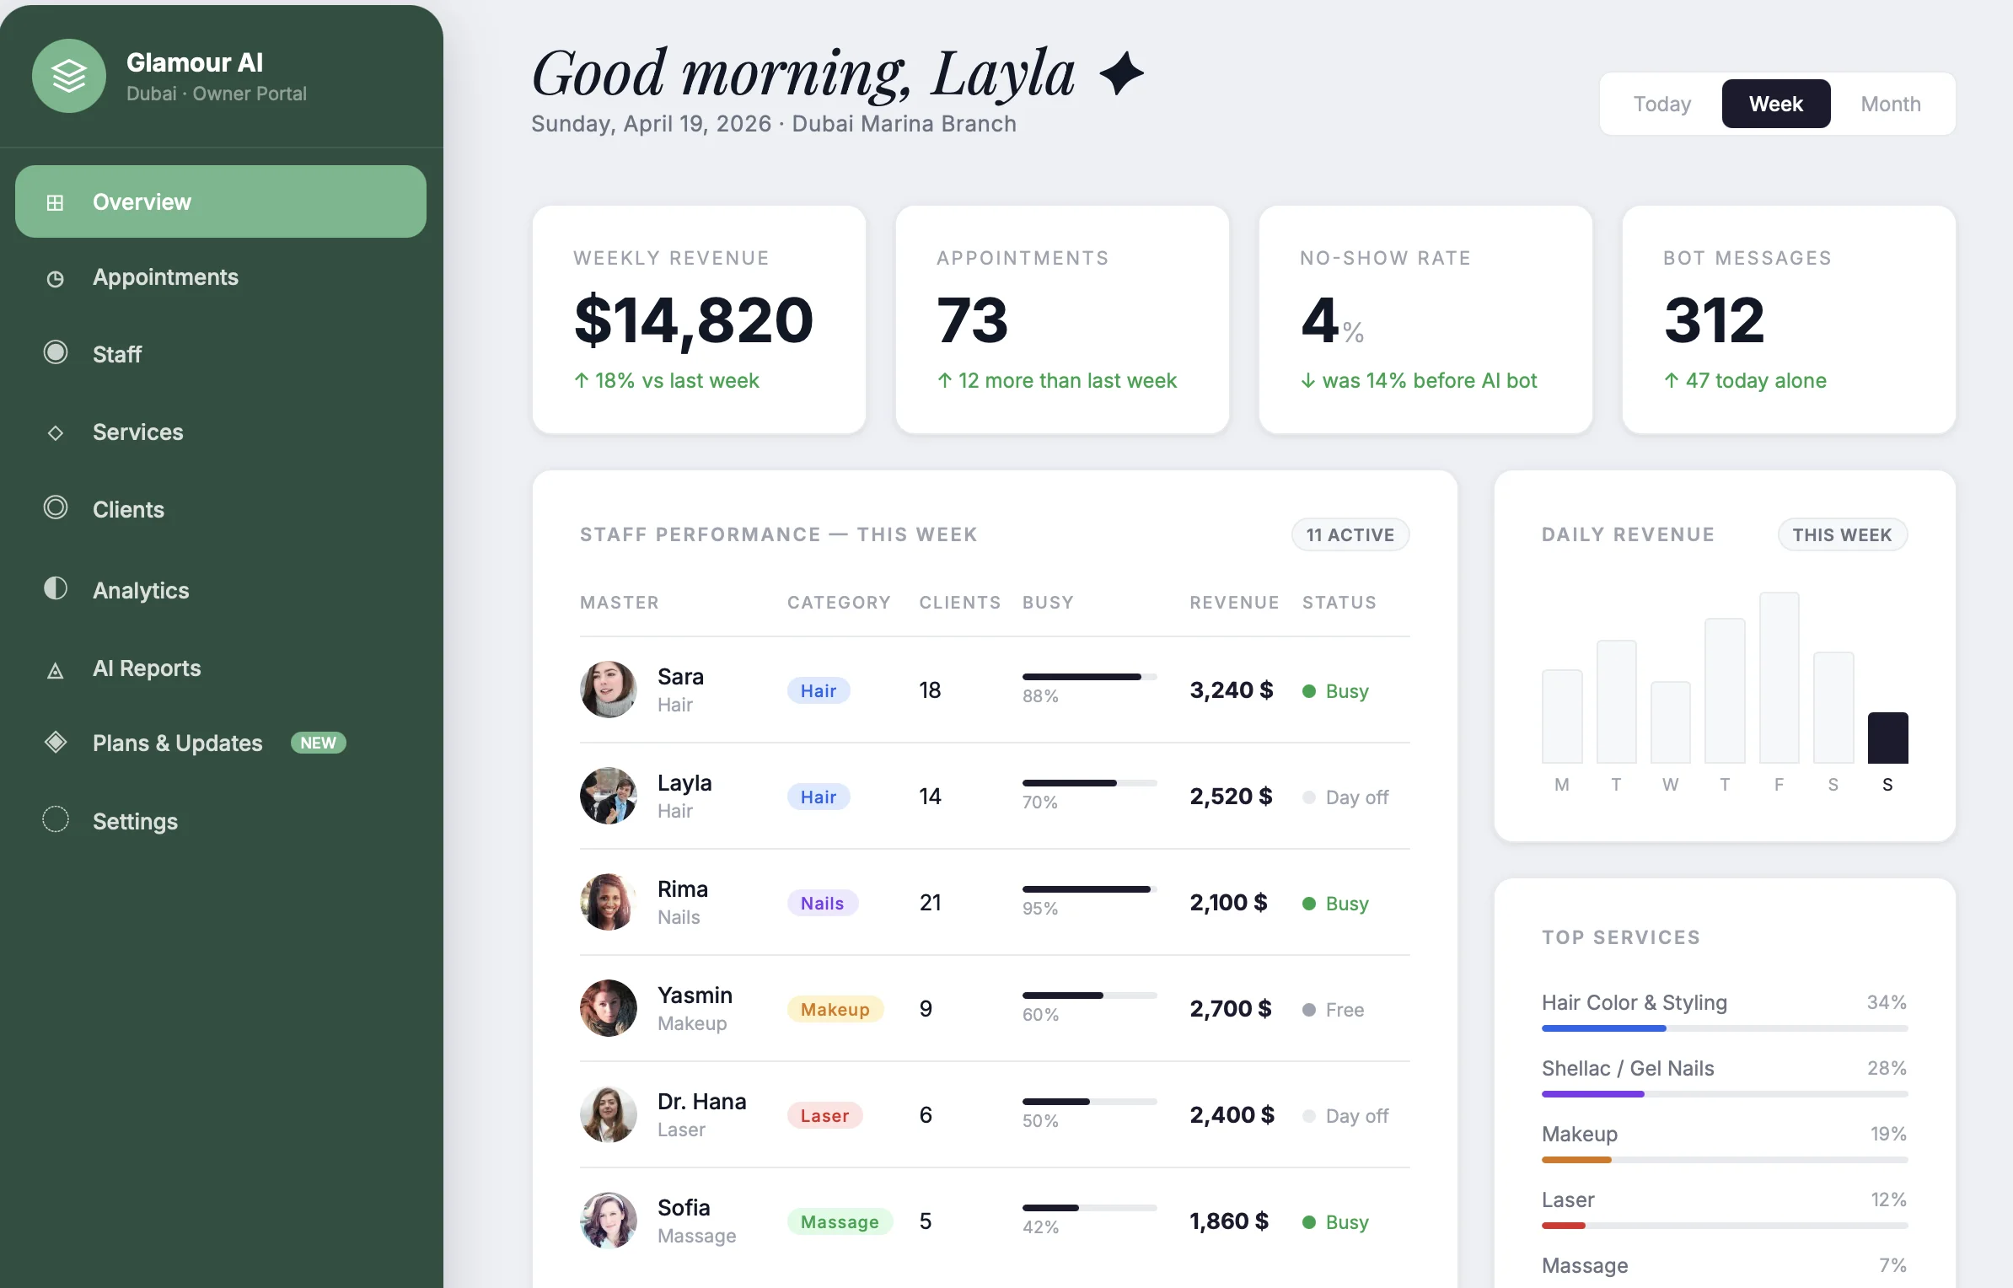Click Dr. Hana's avatar photo
The image size is (2013, 1288).
tap(608, 1114)
